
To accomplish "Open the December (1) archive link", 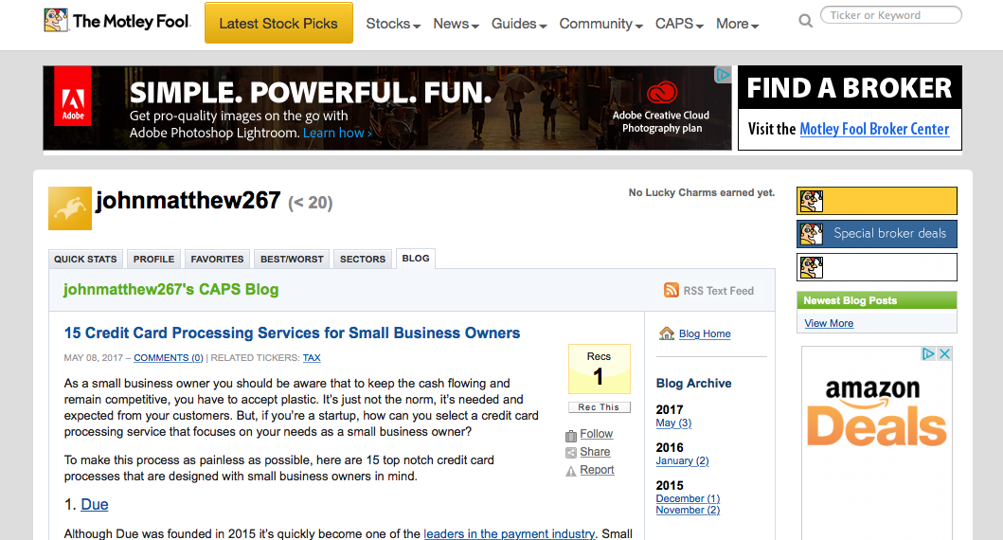I will tap(688, 498).
